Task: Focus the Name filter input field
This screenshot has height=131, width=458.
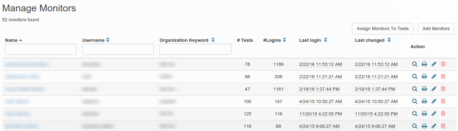Action: pos(41,49)
